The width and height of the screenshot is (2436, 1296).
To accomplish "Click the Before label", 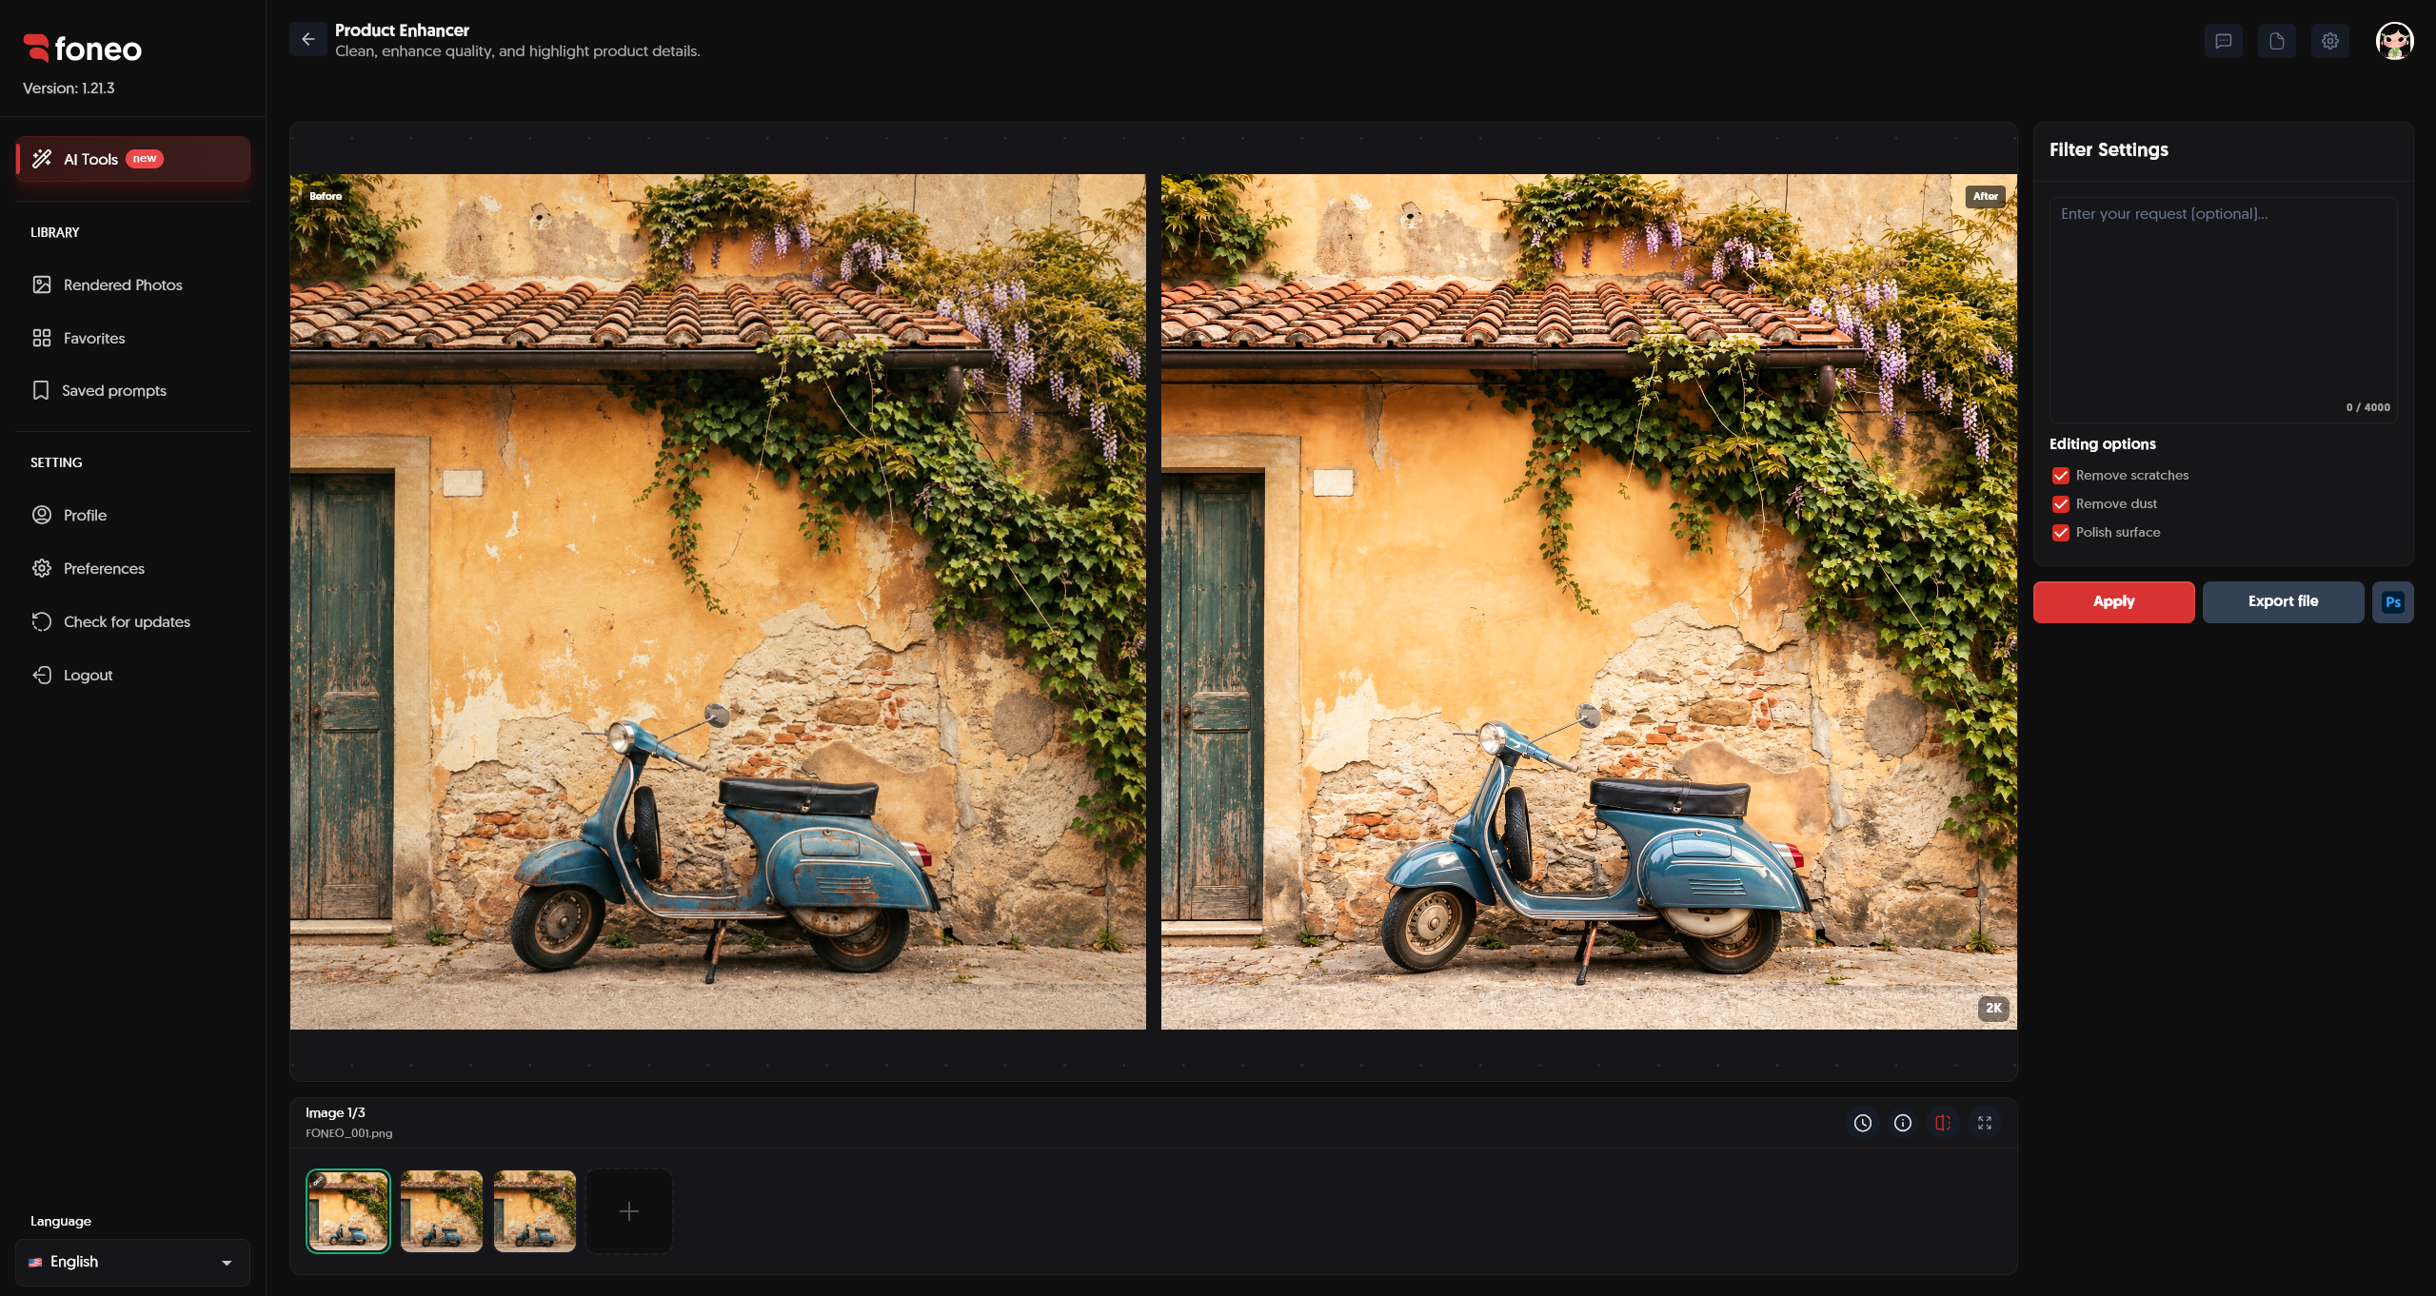I will click(326, 196).
